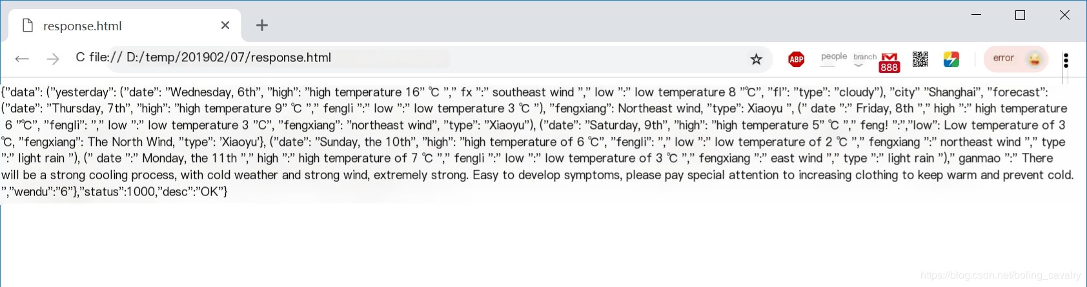Open the Chrome three-dot menu
The image size is (1087, 287).
click(x=1066, y=60)
